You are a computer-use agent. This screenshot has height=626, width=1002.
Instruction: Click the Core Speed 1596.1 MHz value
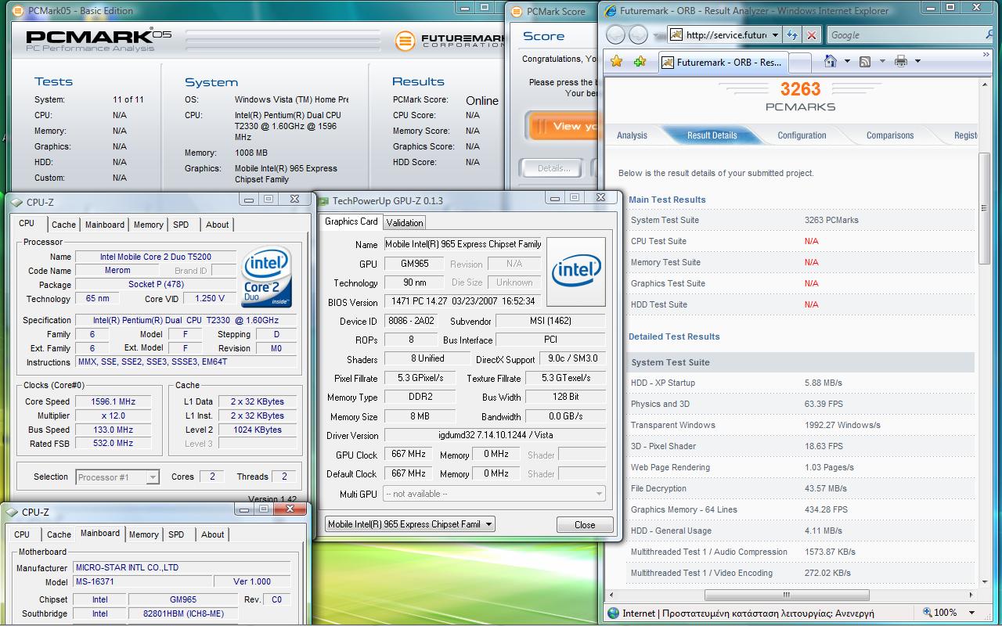[114, 401]
